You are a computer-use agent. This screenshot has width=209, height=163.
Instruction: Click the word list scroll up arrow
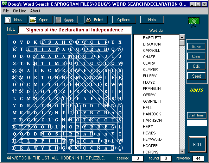tap(182, 37)
